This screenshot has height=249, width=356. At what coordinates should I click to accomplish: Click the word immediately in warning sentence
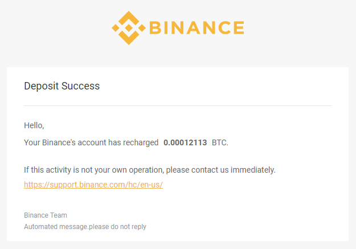(x=253, y=170)
